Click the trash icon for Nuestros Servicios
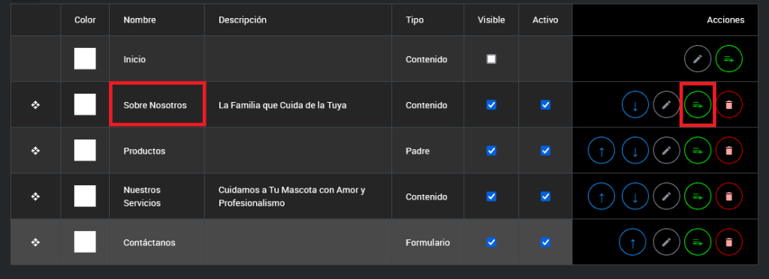This screenshot has width=769, height=279. [x=728, y=196]
